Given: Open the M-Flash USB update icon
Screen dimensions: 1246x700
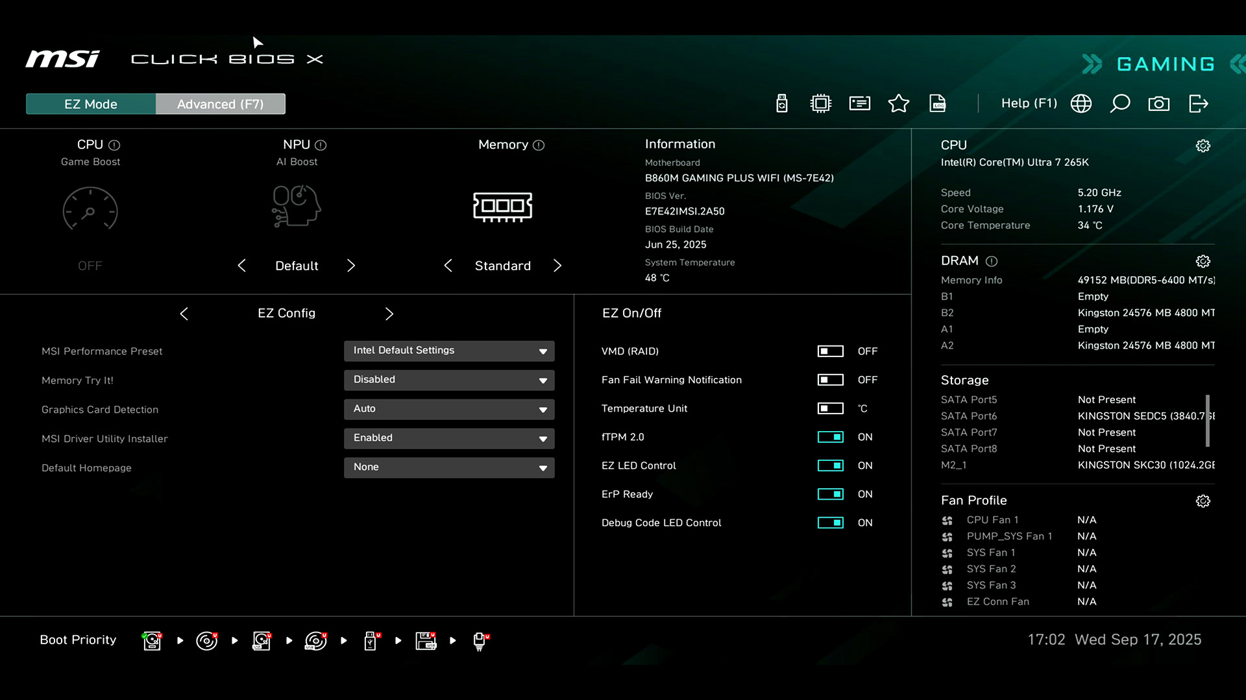Looking at the screenshot, I should (782, 104).
